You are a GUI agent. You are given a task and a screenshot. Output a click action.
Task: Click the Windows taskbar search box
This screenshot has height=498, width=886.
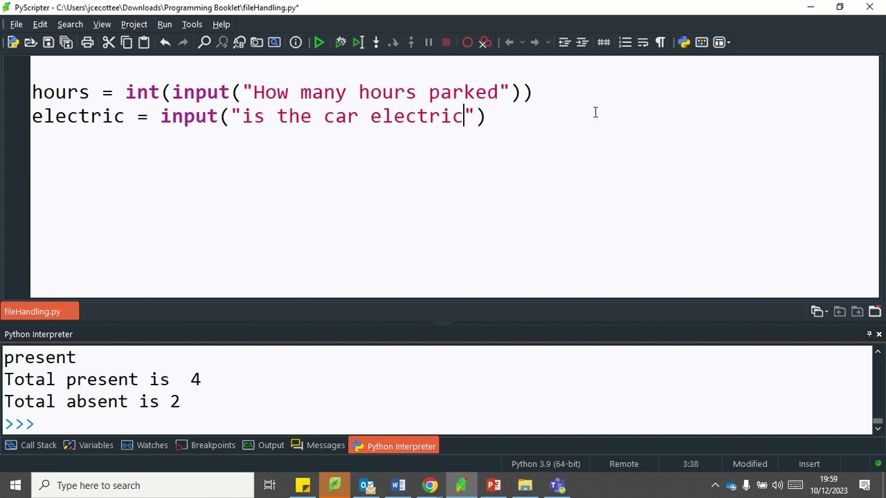[x=143, y=486]
